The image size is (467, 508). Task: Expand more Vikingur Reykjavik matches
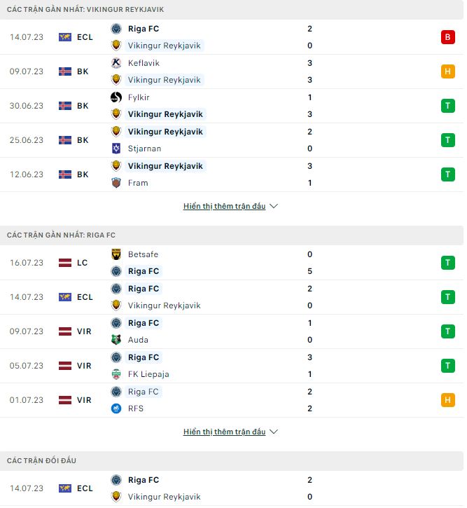point(230,207)
